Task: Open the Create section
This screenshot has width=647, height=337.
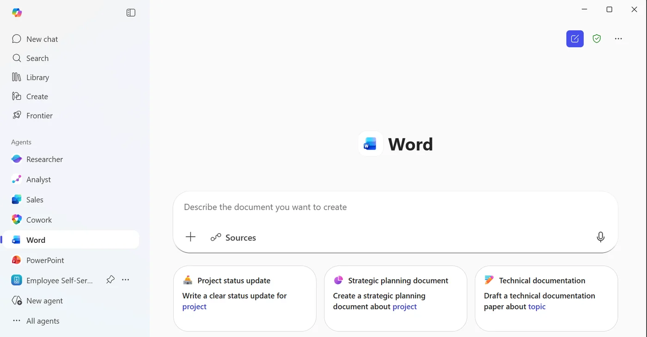Action: [70, 96]
